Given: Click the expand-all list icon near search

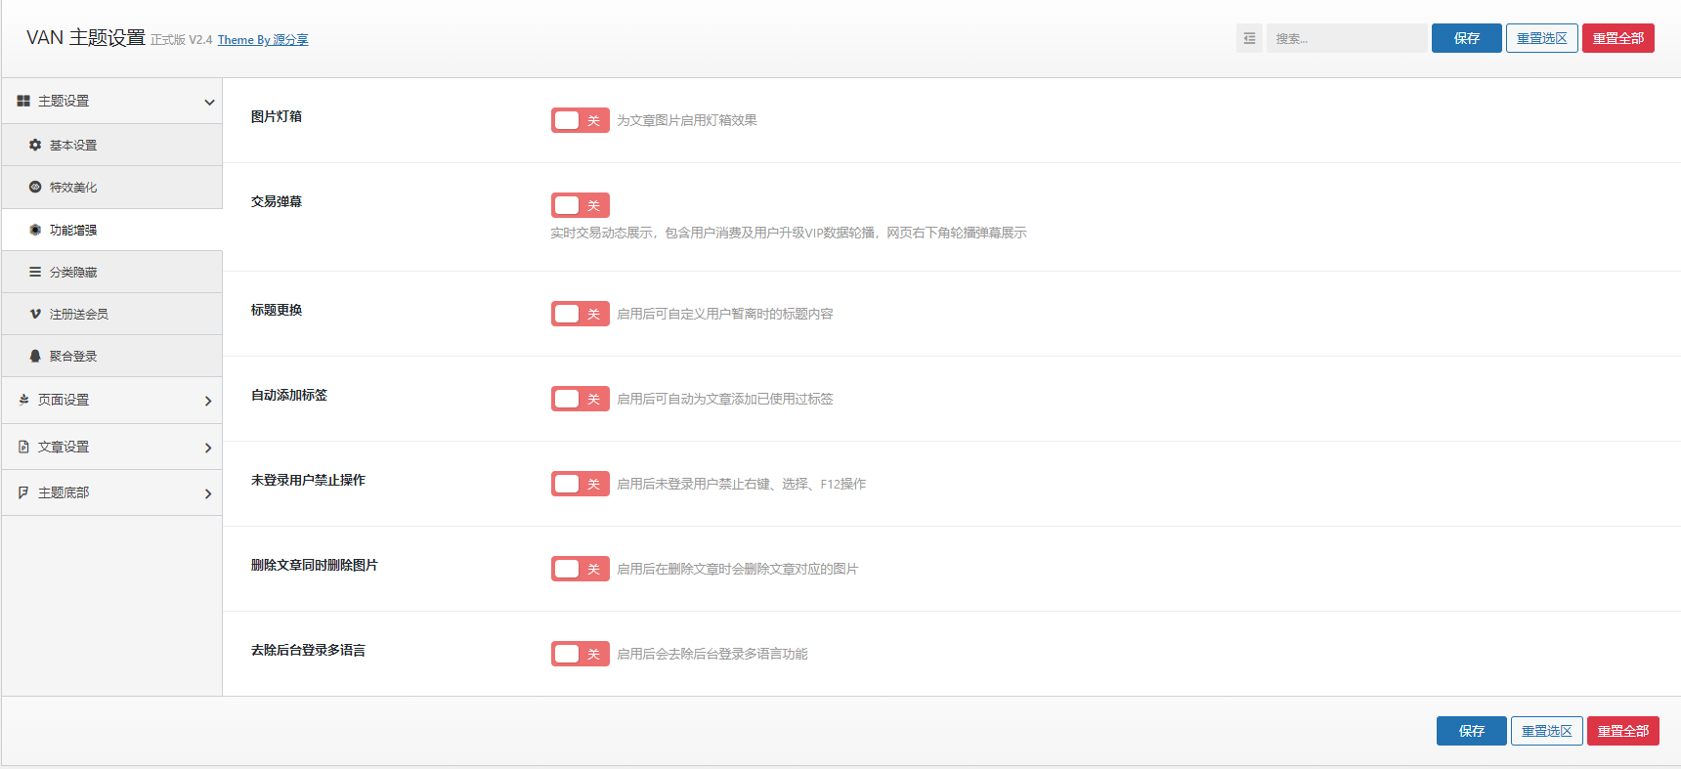Looking at the screenshot, I should point(1249,38).
